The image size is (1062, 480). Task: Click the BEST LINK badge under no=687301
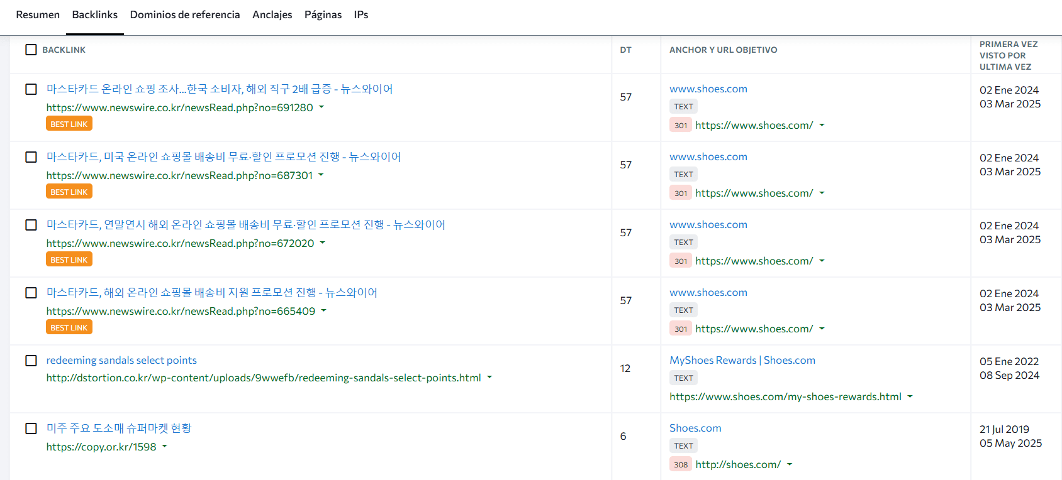click(x=69, y=192)
